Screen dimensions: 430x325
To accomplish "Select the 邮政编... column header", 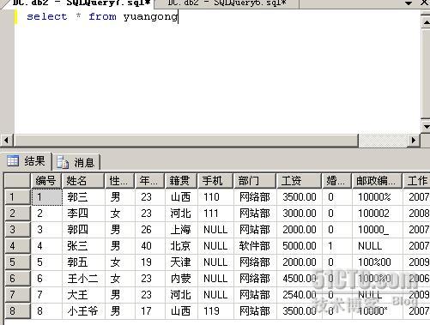I will pos(377,181).
